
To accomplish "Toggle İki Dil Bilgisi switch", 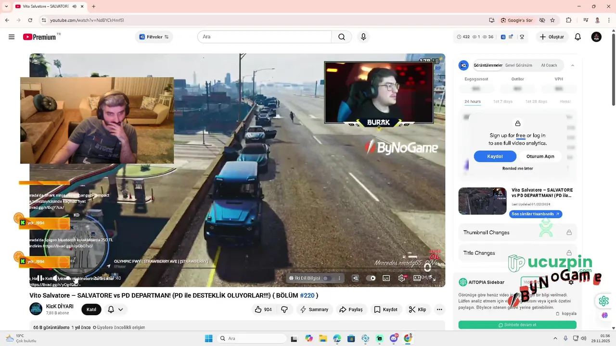I will [x=327, y=278].
